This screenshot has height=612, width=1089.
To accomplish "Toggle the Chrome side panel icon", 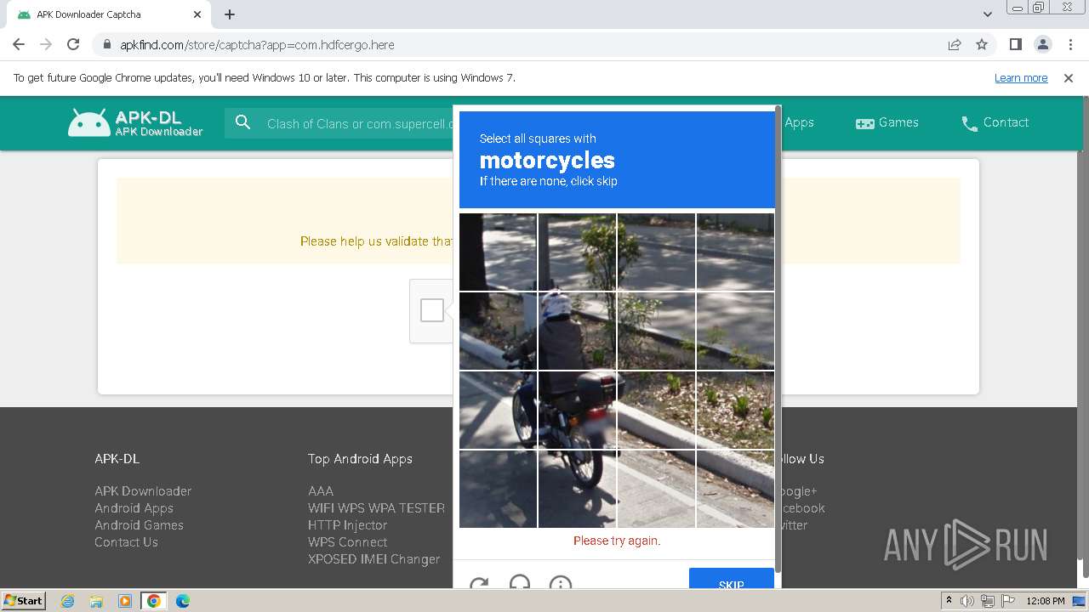I will pyautogui.click(x=1015, y=44).
